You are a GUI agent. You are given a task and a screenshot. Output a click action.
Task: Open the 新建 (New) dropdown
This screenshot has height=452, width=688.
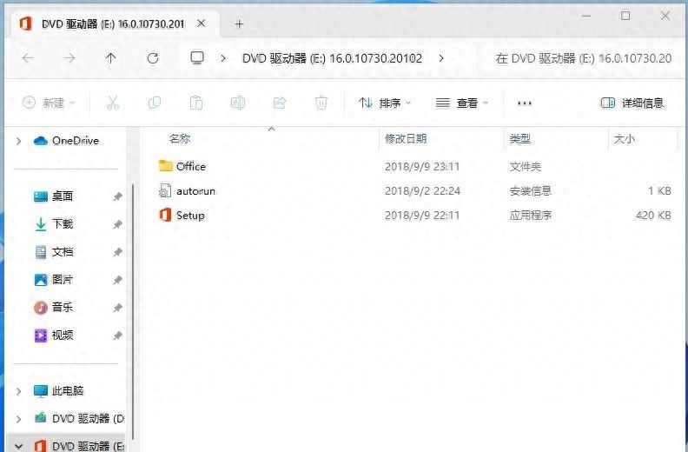[x=49, y=103]
